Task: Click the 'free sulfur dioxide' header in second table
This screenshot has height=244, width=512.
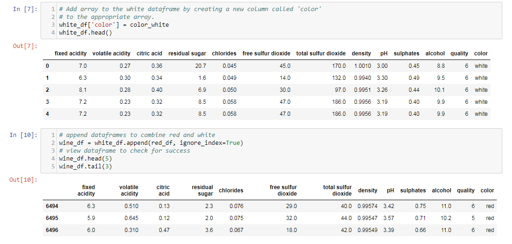Action: click(283, 190)
